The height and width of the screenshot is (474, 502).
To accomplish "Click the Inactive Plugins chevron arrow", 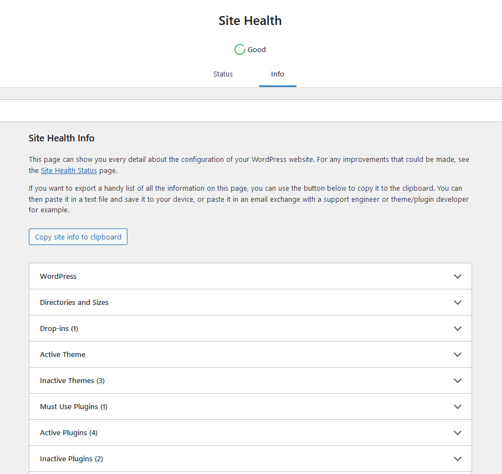I will 458,458.
